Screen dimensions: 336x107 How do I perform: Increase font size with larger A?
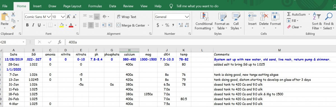pos(69,17)
